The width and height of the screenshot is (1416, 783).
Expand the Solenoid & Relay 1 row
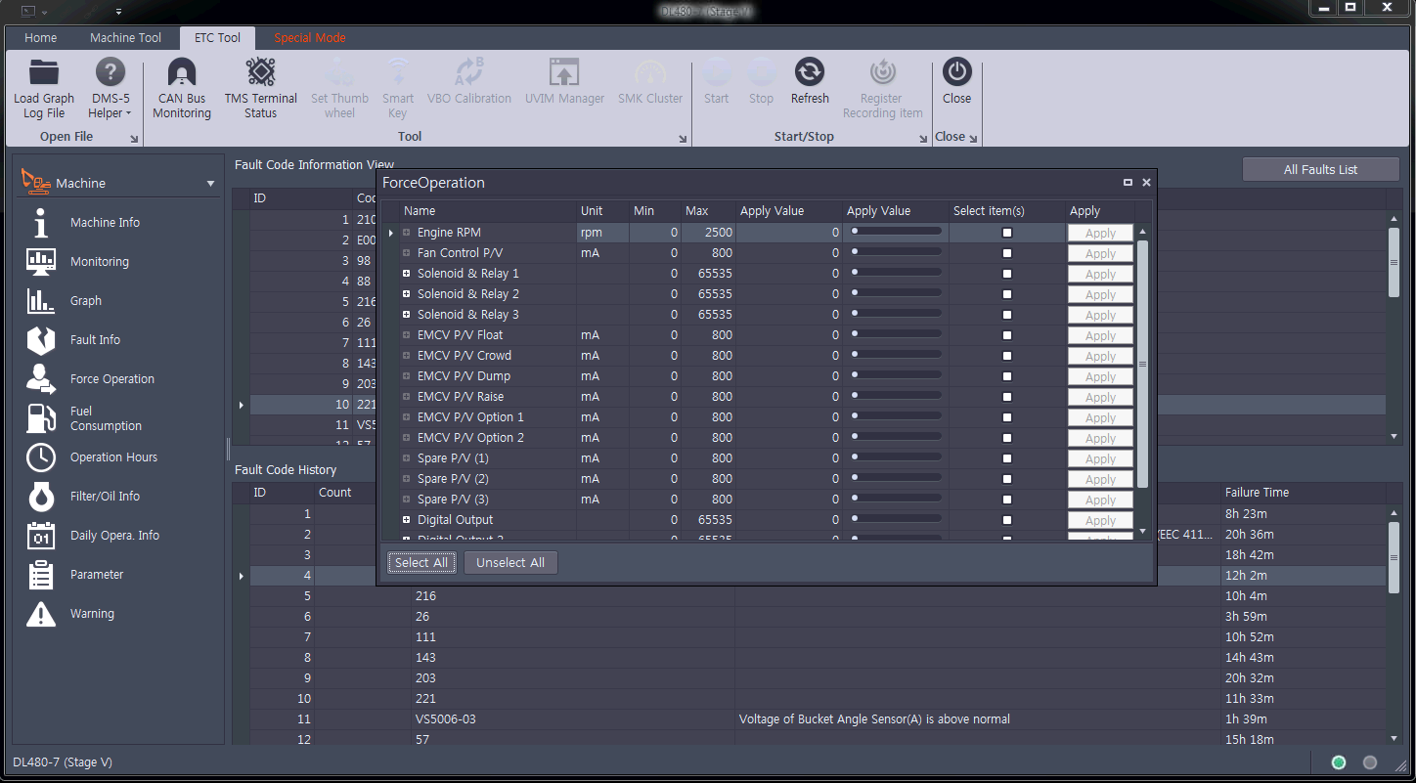pos(405,273)
